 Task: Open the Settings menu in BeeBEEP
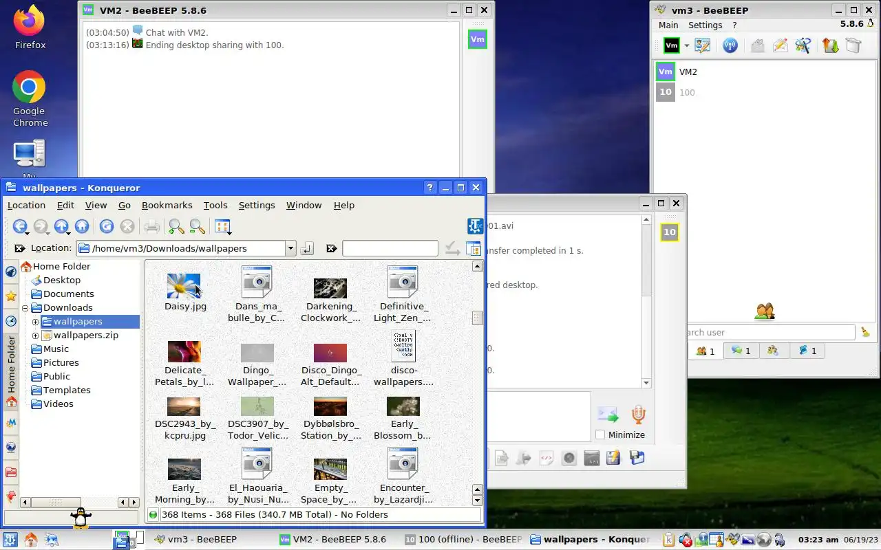pyautogui.click(x=705, y=25)
